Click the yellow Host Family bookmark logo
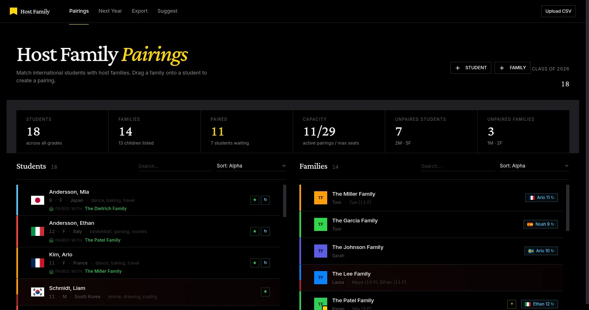 [x=13, y=11]
